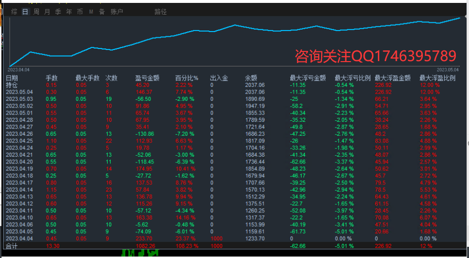Click the 盈亏金额 column header
The height and width of the screenshot is (258, 469).
point(147,78)
